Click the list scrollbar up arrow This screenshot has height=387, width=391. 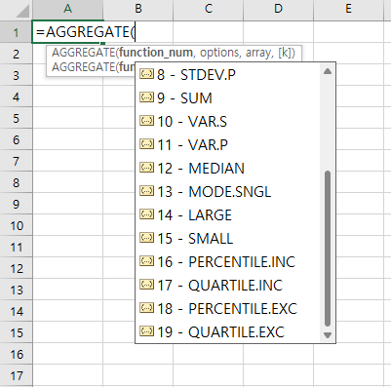coord(328,71)
